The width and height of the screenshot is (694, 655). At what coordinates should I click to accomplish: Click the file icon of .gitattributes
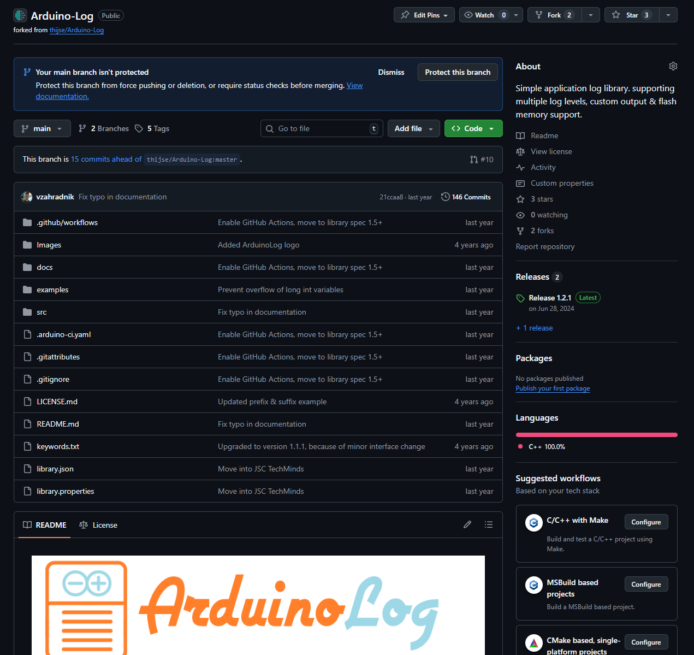coord(27,357)
